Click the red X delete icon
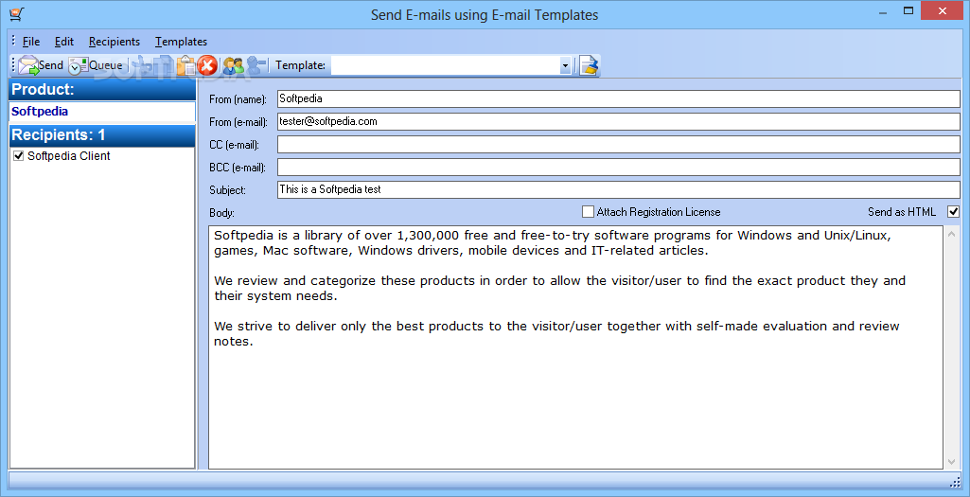The height and width of the screenshot is (497, 970). click(x=207, y=65)
